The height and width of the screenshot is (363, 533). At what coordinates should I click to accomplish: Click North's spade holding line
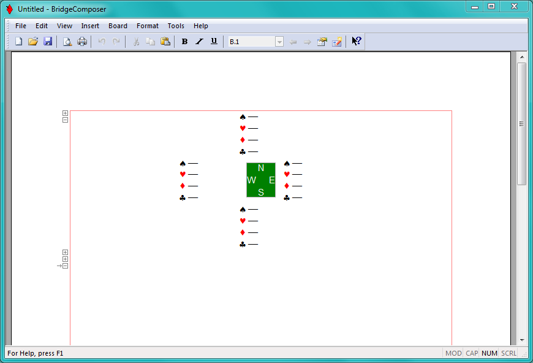pyautogui.click(x=253, y=117)
